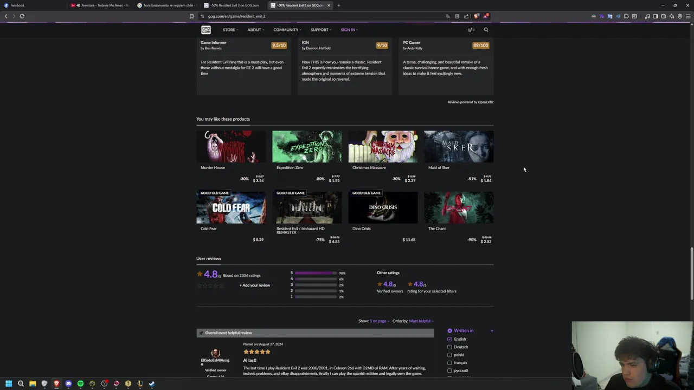
Task: Switch to the Aventura YouTube tab
Action: tap(100, 5)
